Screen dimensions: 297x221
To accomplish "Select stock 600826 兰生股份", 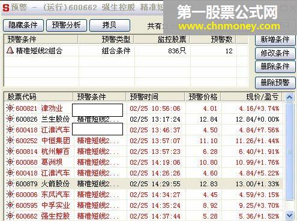I will (x=43, y=119).
